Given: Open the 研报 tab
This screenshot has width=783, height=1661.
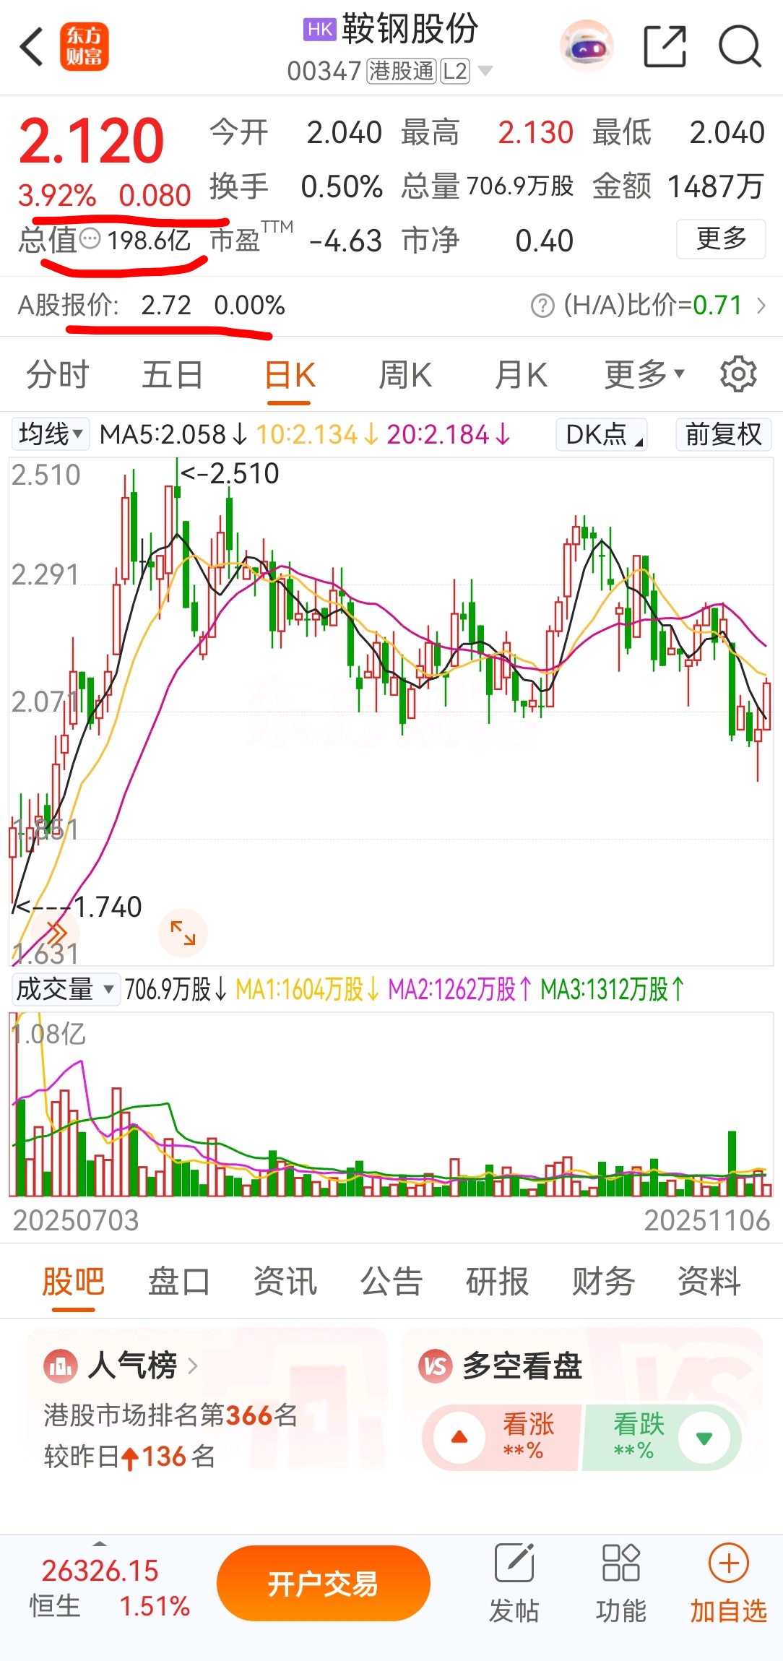Looking at the screenshot, I should pos(498,1282).
